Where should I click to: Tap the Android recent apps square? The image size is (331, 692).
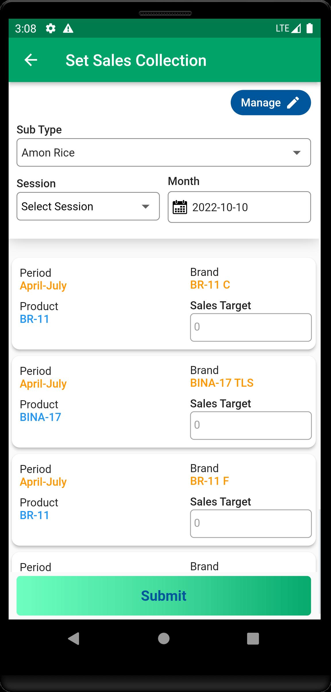pos(253,638)
